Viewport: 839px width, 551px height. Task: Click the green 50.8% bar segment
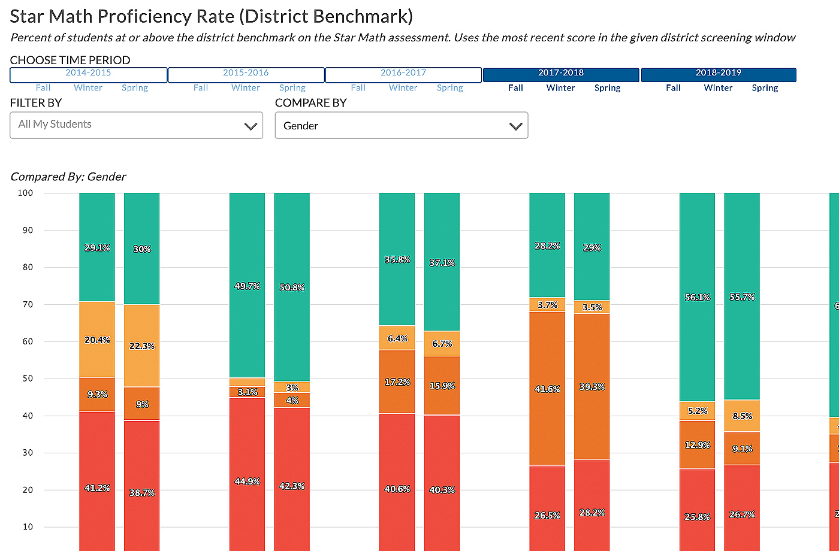pos(292,287)
